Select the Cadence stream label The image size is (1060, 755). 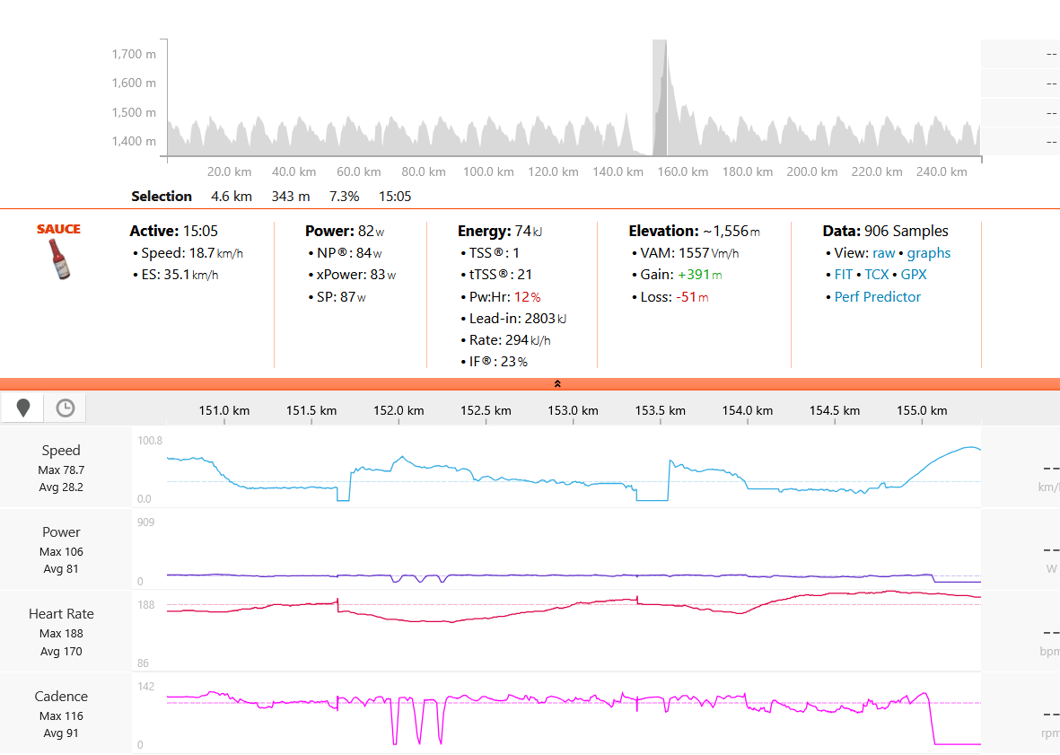[x=61, y=697]
